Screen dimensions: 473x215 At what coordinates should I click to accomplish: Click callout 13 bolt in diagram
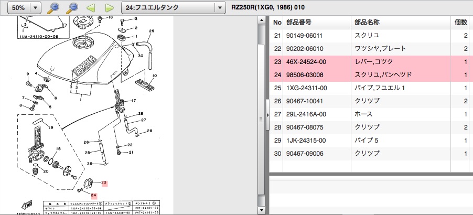(x=135, y=19)
